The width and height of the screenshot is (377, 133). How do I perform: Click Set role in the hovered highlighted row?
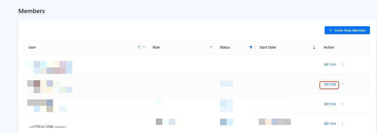pyautogui.click(x=330, y=84)
